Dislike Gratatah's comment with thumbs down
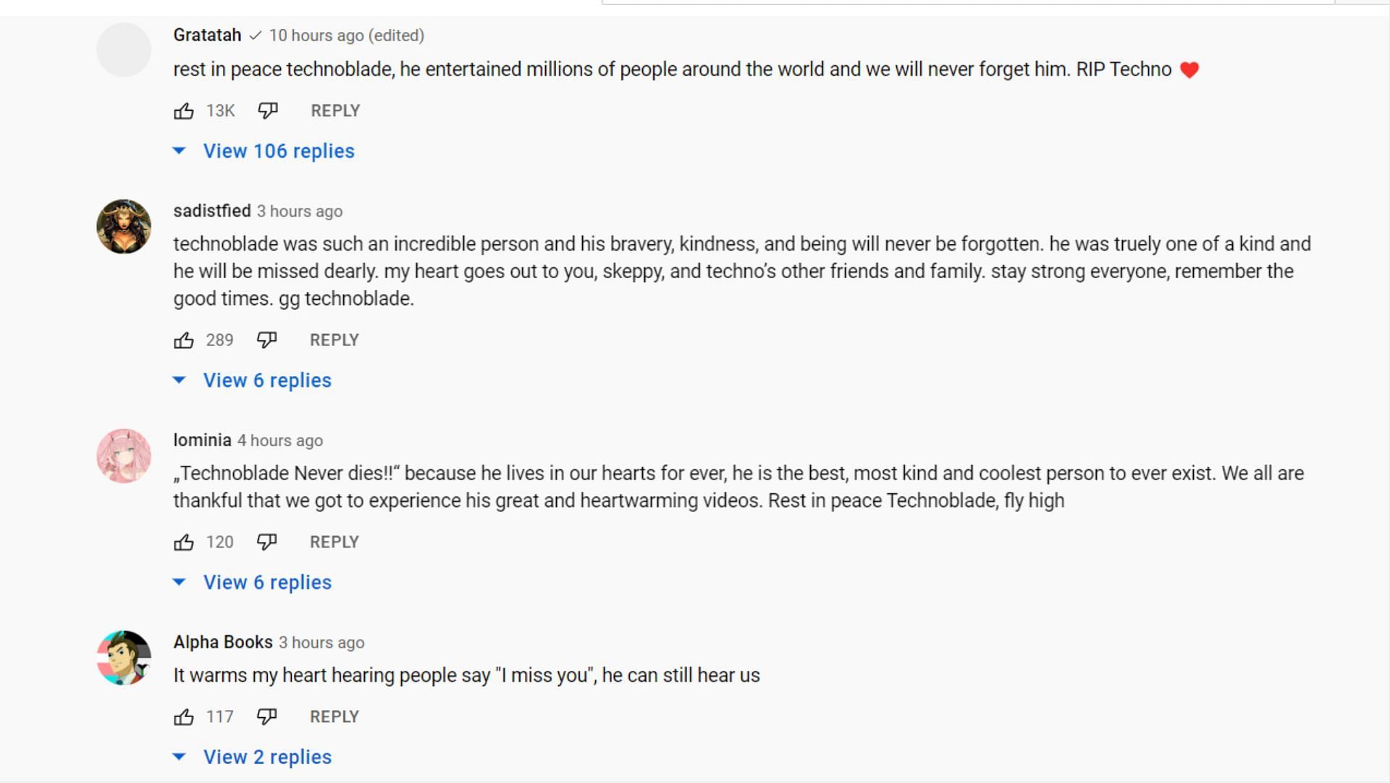This screenshot has height=783, width=1390. [268, 111]
